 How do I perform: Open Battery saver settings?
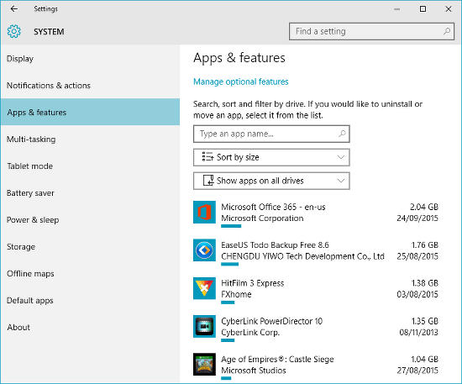(x=90, y=193)
